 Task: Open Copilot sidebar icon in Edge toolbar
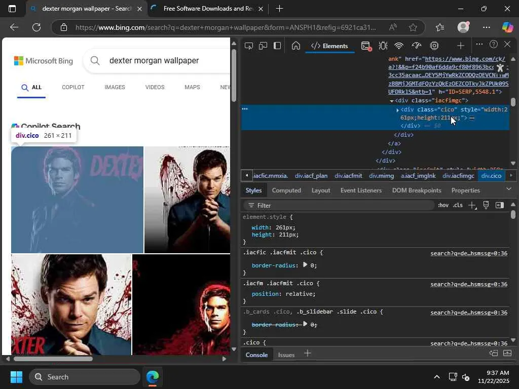tap(507, 27)
